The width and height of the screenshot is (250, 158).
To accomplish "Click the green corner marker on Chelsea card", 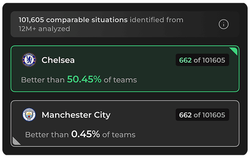I will click(x=234, y=51).
